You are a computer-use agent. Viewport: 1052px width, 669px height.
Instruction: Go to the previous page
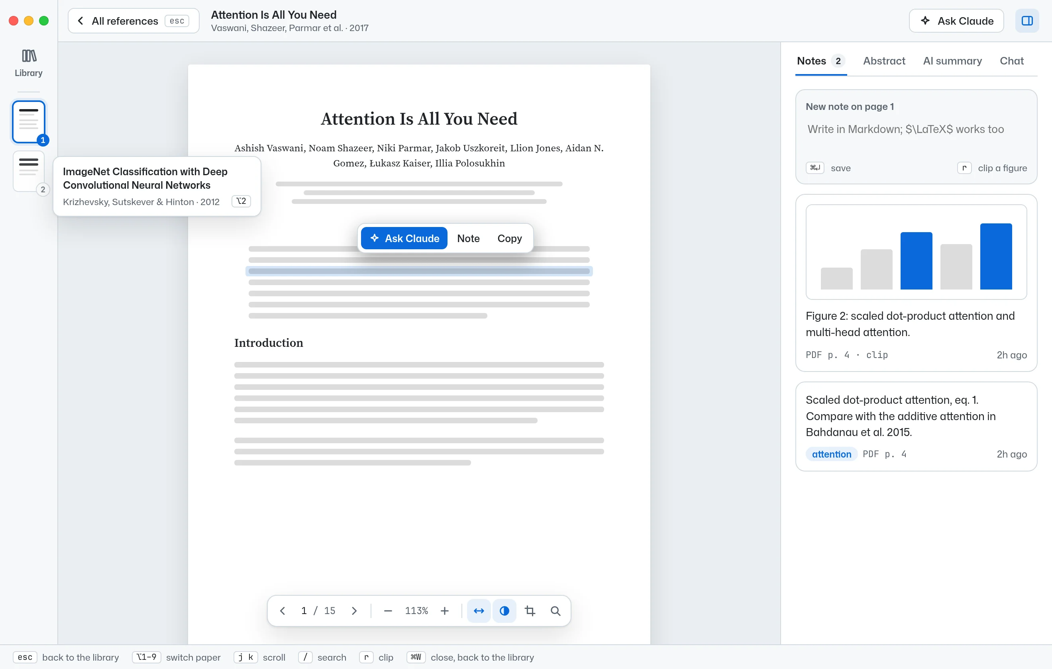tap(283, 611)
